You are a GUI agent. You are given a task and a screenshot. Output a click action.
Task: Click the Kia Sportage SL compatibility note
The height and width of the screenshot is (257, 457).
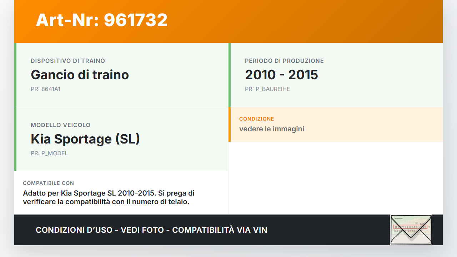(x=109, y=197)
